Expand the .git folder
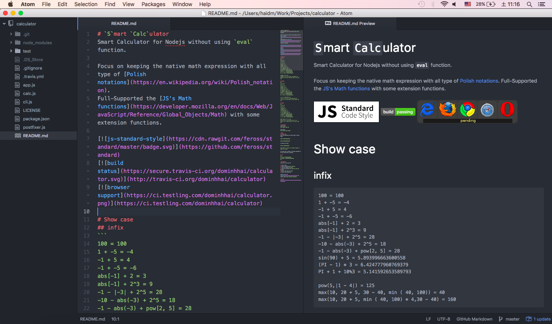 click(11, 34)
